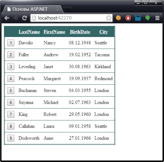
Task: Select row button 5 for Buchanan
Action: click(x=11, y=90)
